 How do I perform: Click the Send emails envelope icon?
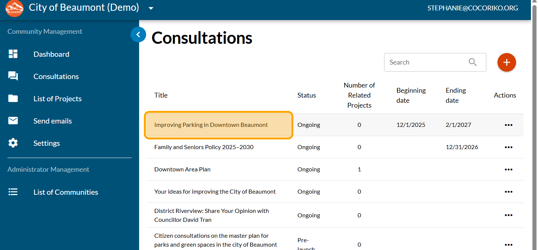(x=13, y=121)
